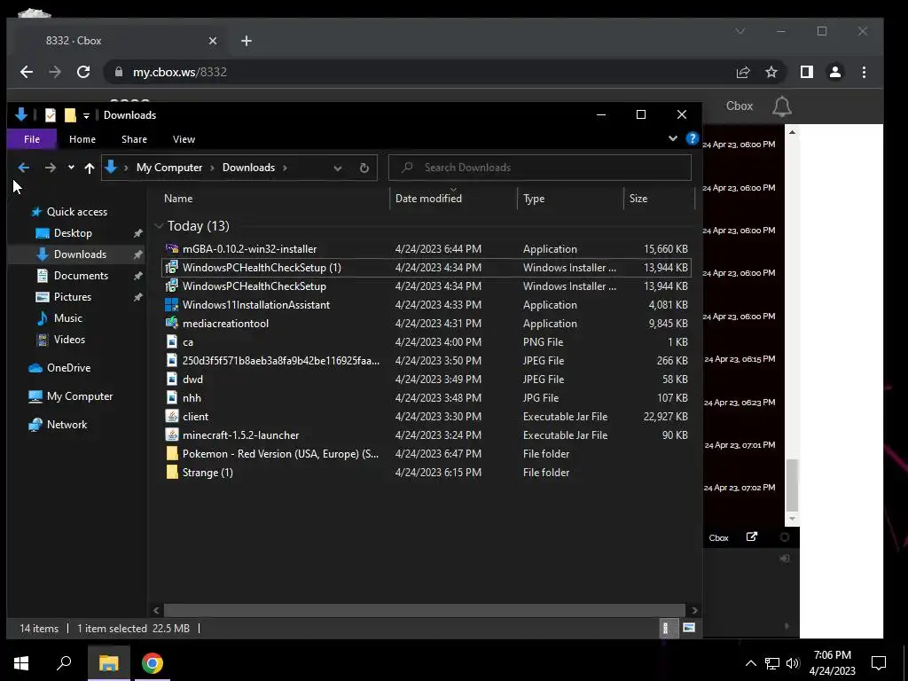Sort by Name column header
908x681 pixels.
[177, 198]
